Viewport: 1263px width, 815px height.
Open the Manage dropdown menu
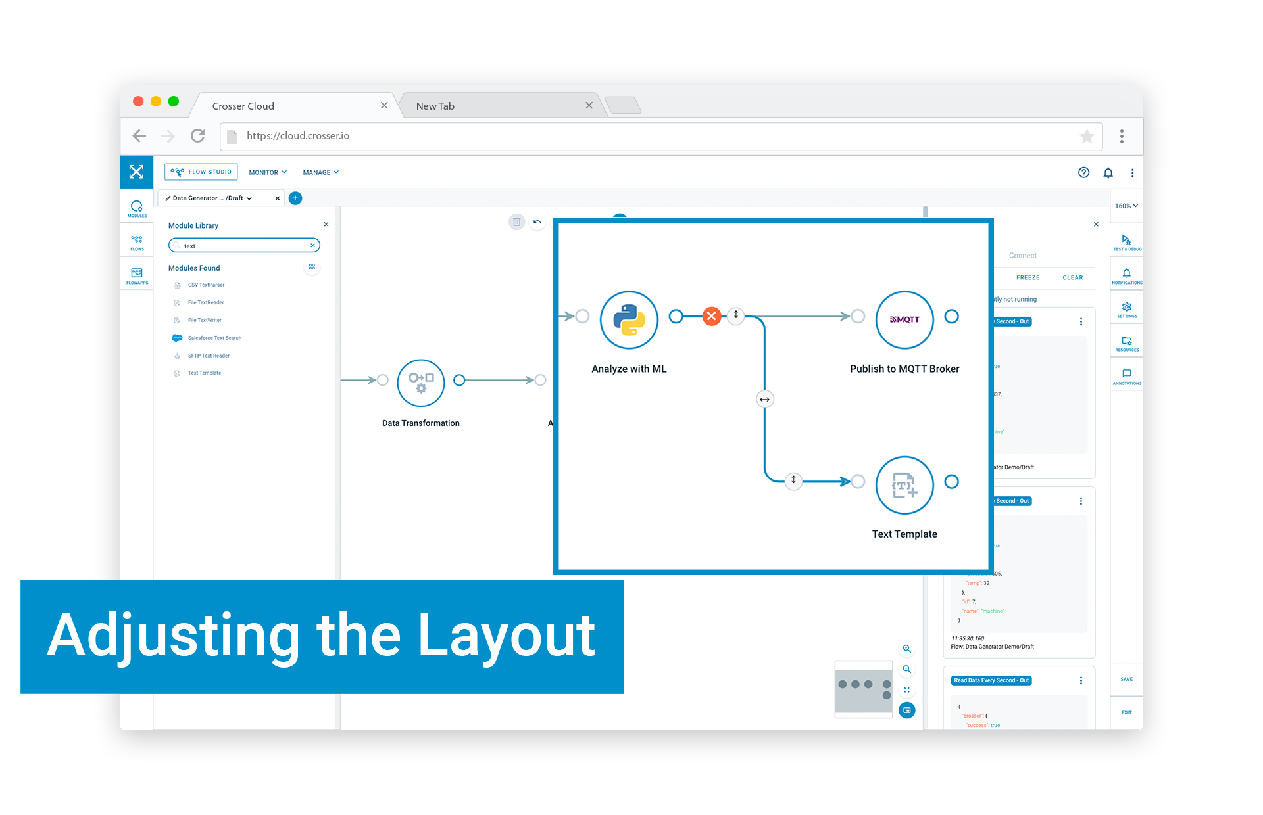pos(320,172)
